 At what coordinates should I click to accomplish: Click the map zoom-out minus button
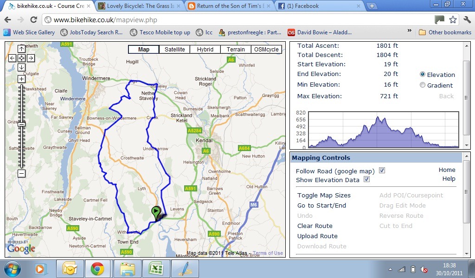[21, 173]
